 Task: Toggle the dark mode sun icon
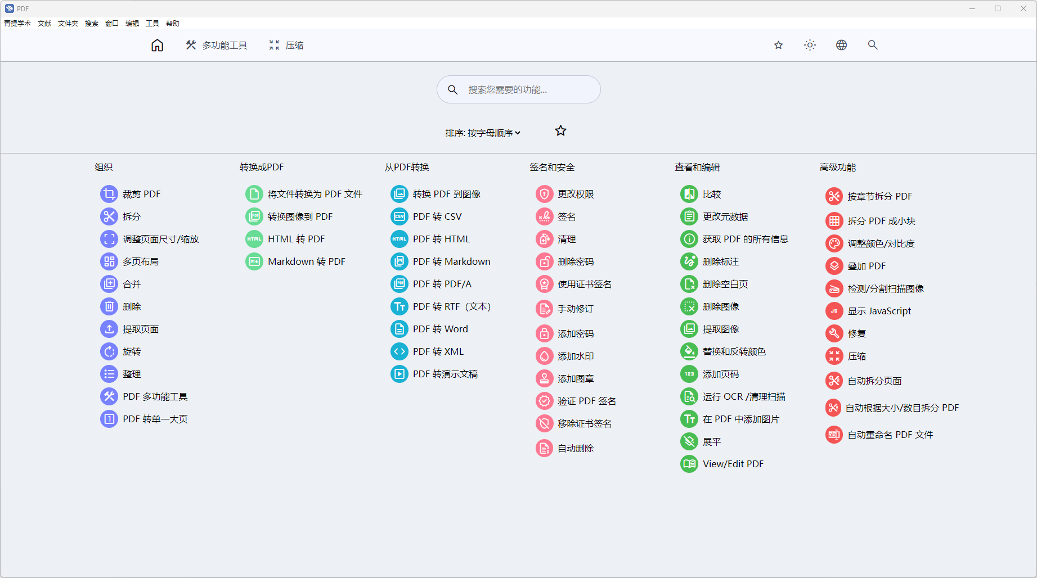[810, 45]
